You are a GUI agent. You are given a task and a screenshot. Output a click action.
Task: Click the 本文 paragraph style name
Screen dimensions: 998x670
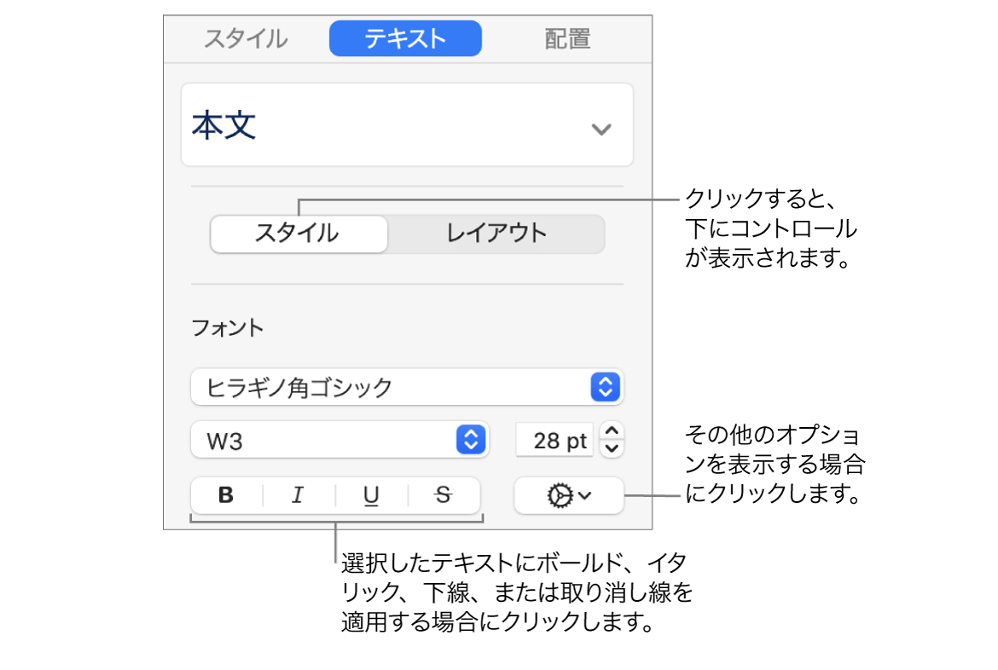(x=223, y=126)
